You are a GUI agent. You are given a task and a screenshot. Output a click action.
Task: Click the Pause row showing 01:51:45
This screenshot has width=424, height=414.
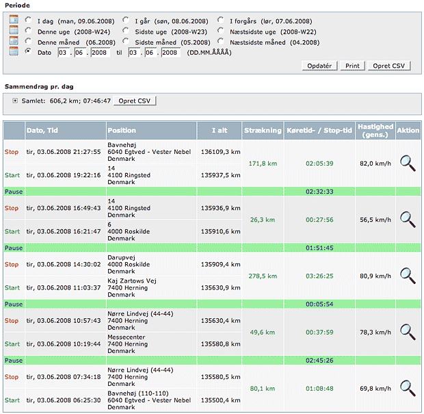point(212,248)
